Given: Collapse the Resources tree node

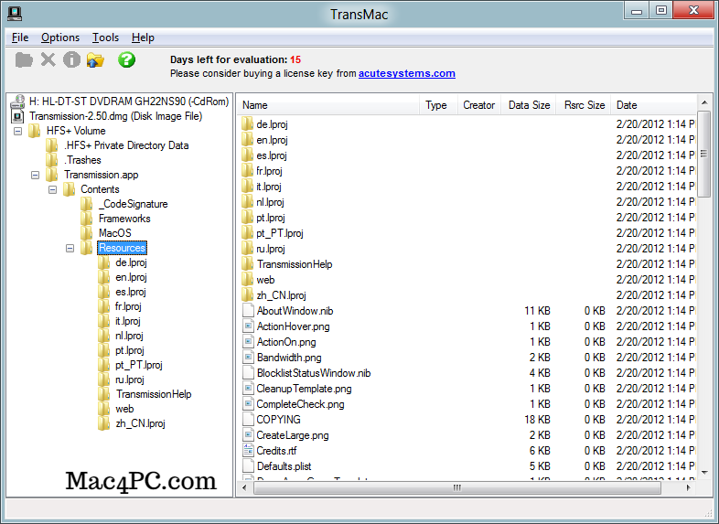Looking at the screenshot, I should (70, 249).
